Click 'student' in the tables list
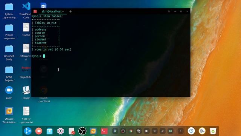This screenshot has height=136, width=241. [x=41, y=39]
